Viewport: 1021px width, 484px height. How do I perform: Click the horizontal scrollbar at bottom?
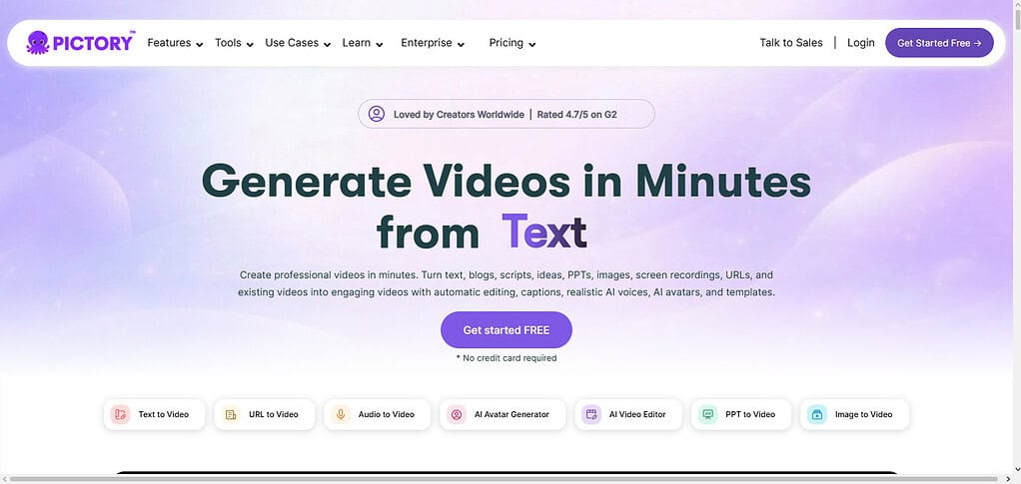502,479
